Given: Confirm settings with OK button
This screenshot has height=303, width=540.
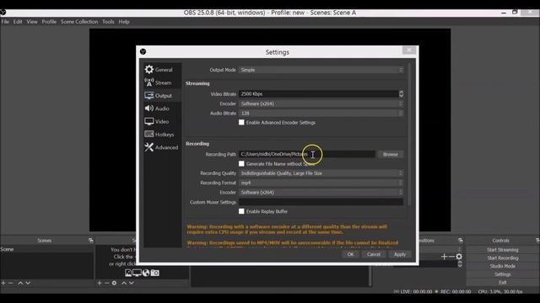Looking at the screenshot, I should pyautogui.click(x=350, y=254).
